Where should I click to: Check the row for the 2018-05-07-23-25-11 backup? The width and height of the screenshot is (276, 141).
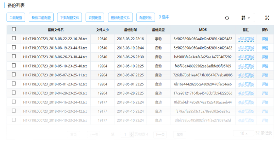14,75
